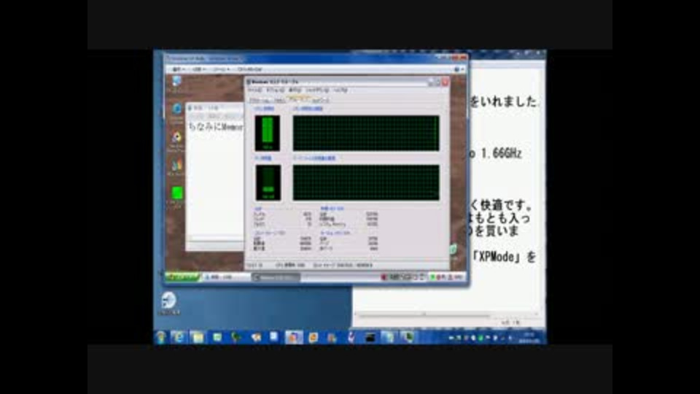The image size is (700, 394).
Task: Open the Explorer folder icon on Windows 7 taskbar
Action: pyautogui.click(x=198, y=337)
